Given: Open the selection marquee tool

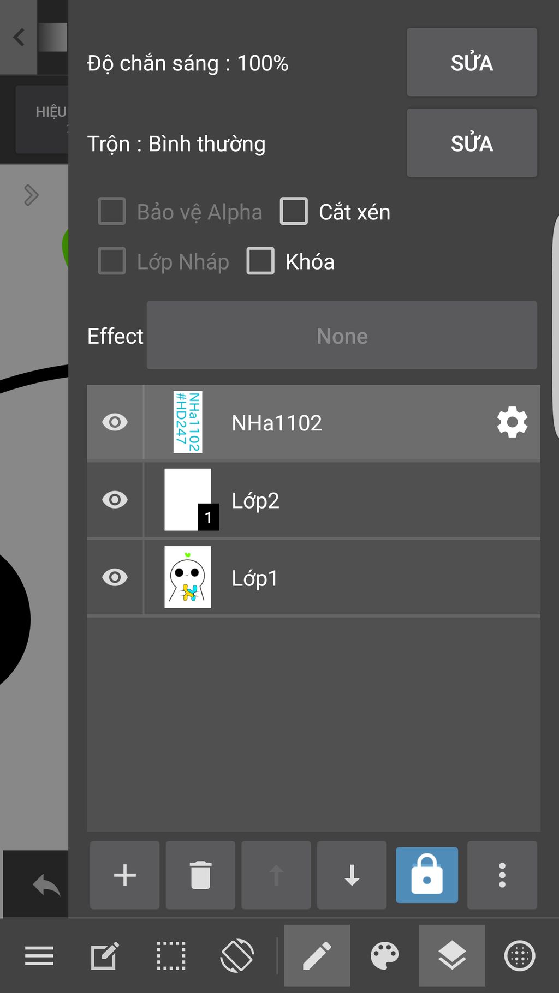Looking at the screenshot, I should point(171,956).
